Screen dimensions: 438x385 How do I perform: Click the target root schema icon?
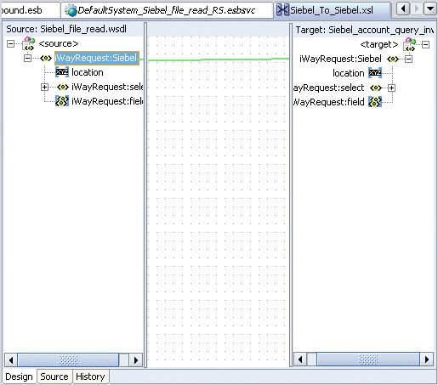coord(410,44)
